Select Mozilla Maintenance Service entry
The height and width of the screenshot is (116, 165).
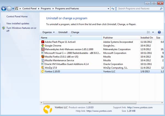click(102, 60)
